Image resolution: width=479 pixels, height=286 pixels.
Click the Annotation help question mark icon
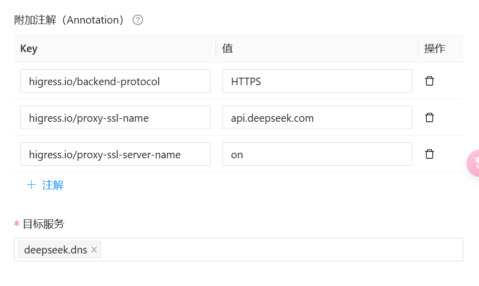pos(138,20)
